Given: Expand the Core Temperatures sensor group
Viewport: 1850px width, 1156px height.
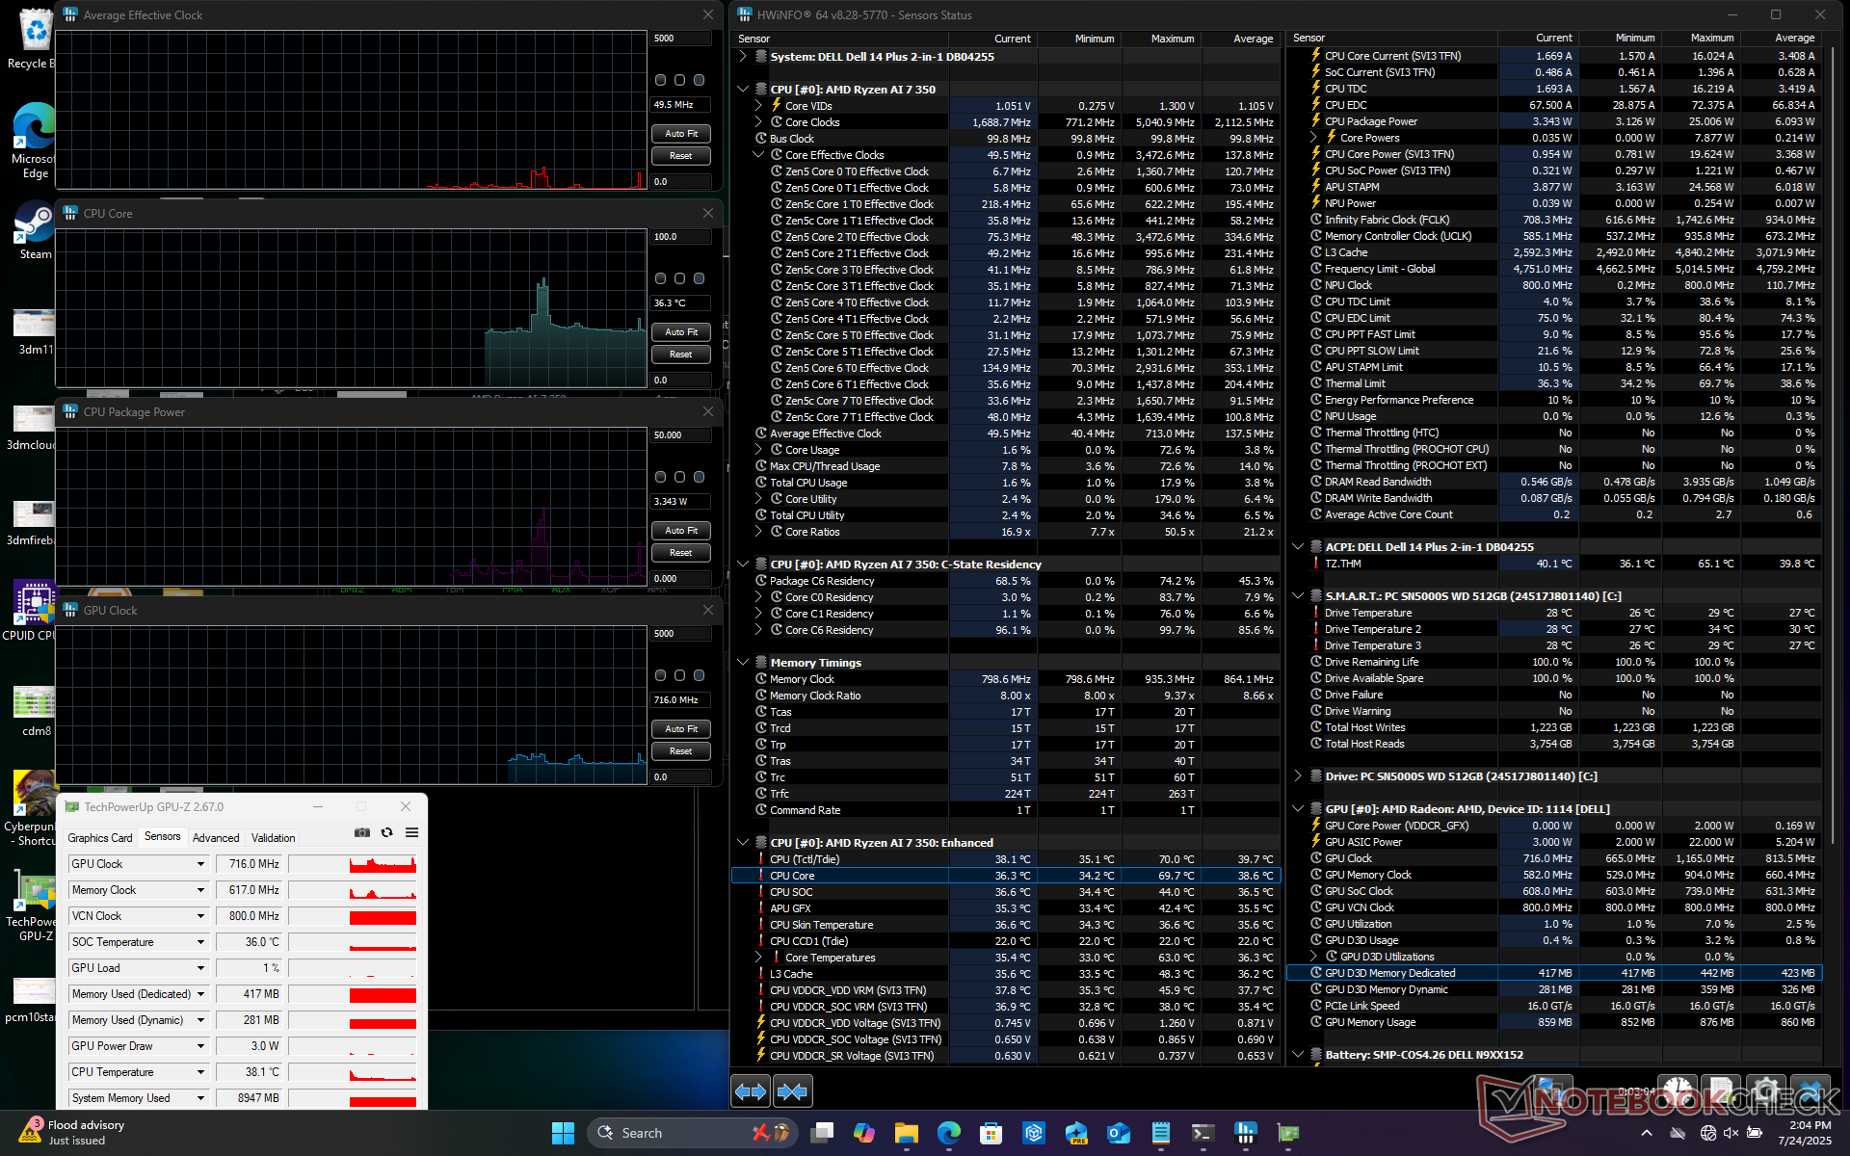Looking at the screenshot, I should [758, 958].
